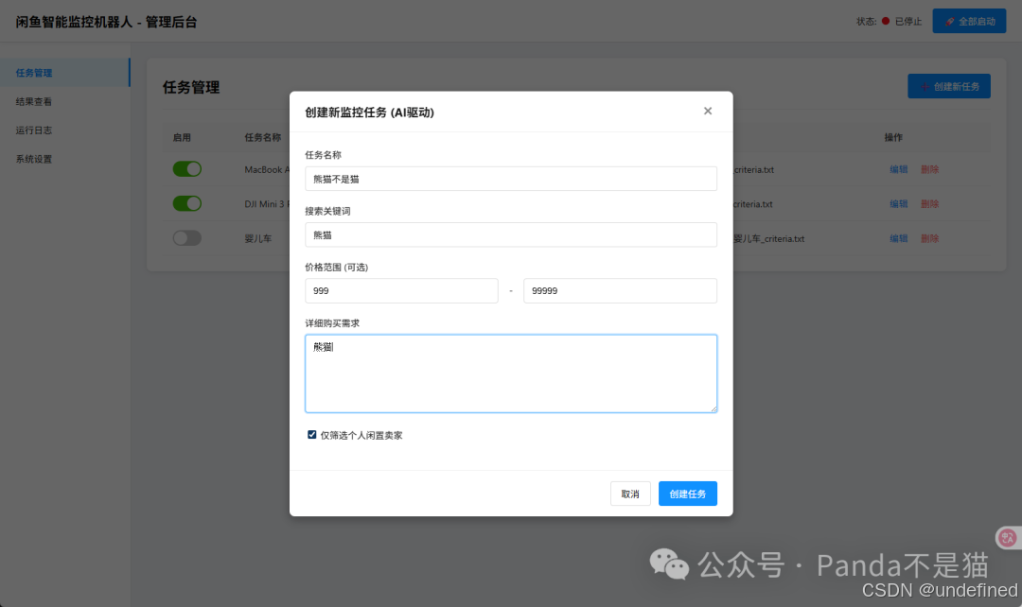
Task: Toggle the DJI Mini 3 task switch
Action: click(187, 203)
